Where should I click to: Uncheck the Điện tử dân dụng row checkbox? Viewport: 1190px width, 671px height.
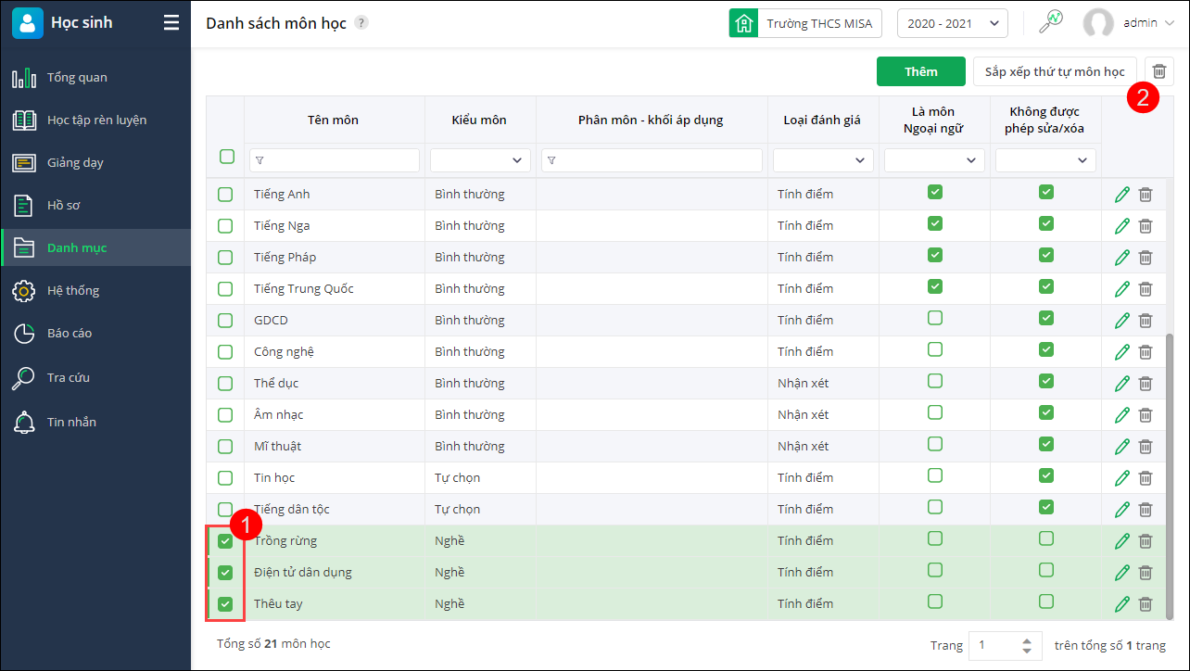click(225, 573)
